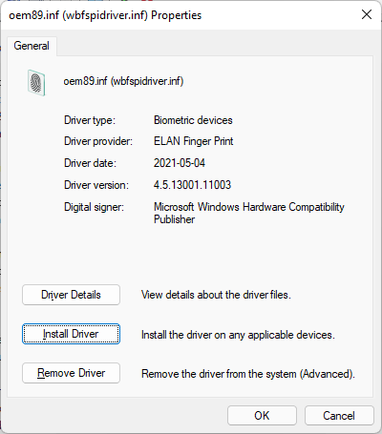Image resolution: width=382 pixels, height=434 pixels.
Task: Click the driver date 2021-05-04
Action: (180, 163)
